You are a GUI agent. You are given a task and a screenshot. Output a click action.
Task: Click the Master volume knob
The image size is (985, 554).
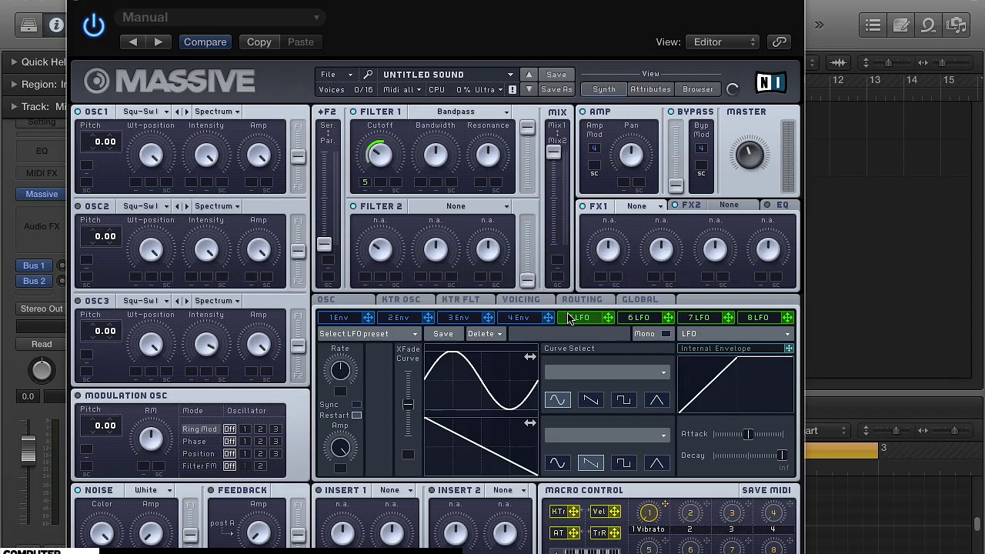(x=750, y=154)
